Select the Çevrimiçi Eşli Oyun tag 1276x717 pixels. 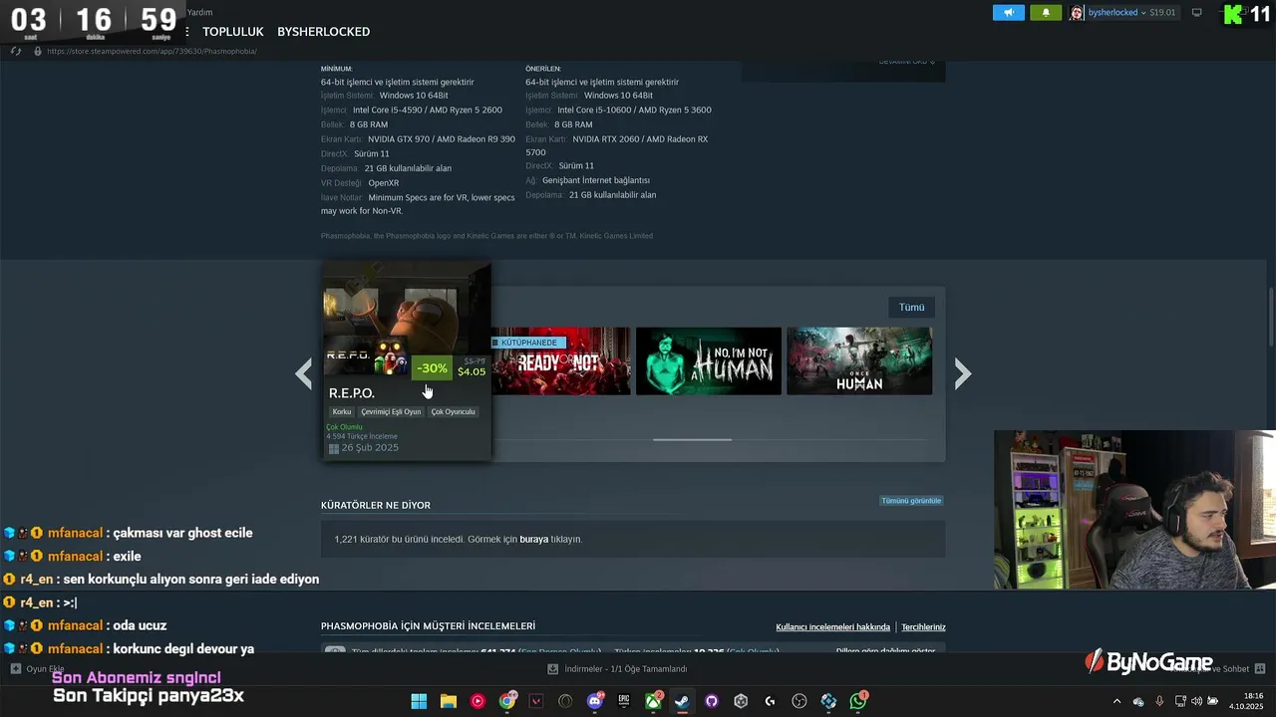391,411
